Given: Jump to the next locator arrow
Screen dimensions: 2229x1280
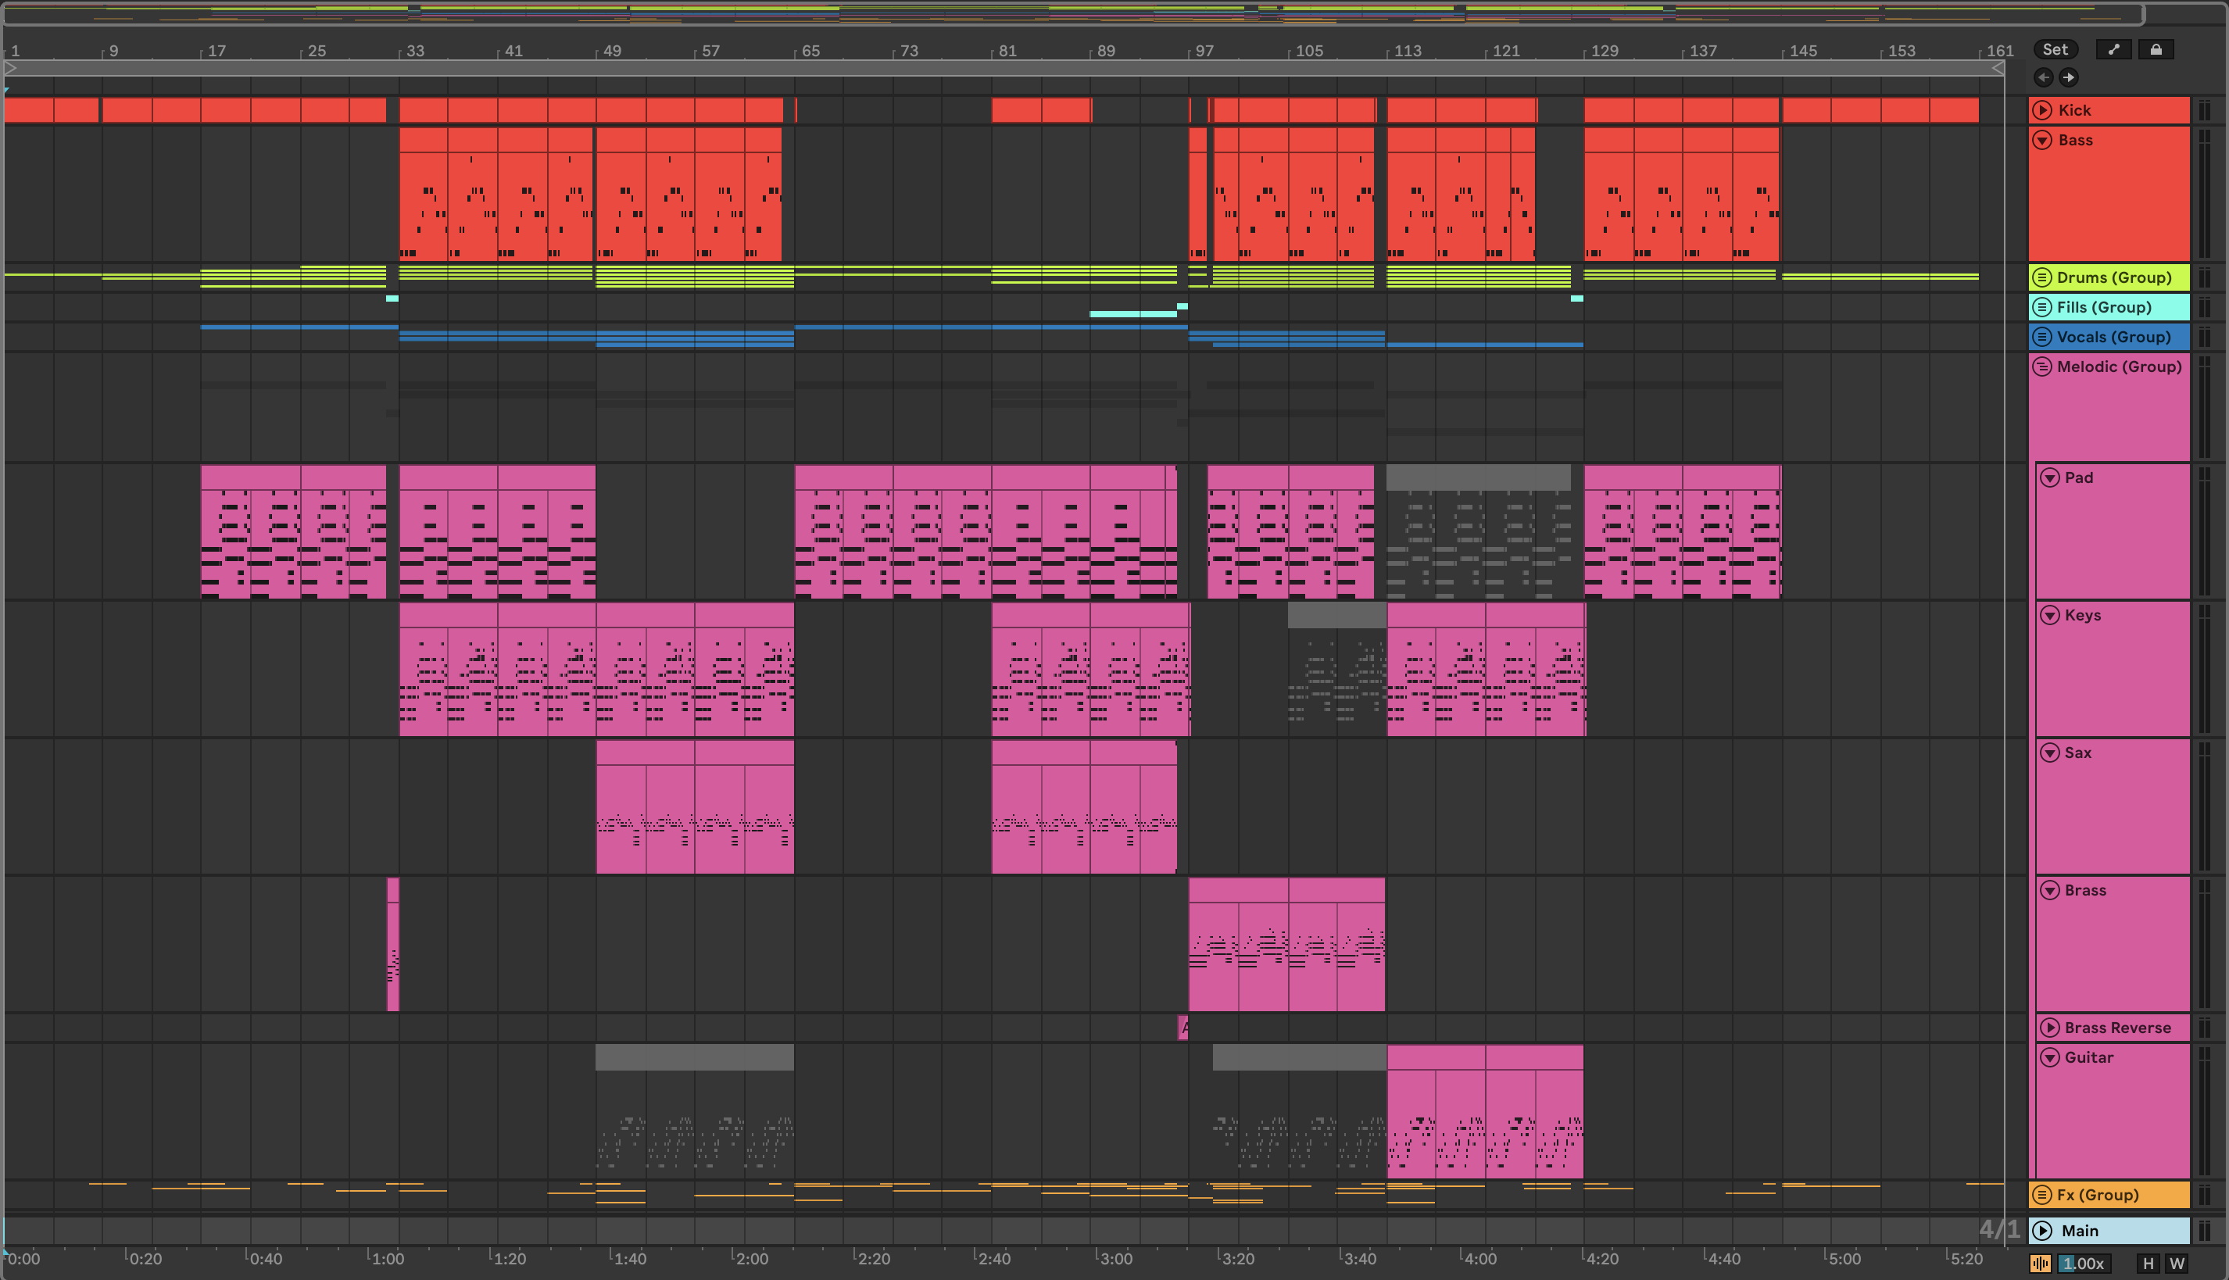Looking at the screenshot, I should click(2069, 77).
